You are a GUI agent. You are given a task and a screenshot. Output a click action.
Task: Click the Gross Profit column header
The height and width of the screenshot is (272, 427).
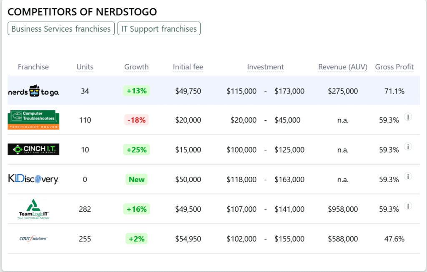394,67
